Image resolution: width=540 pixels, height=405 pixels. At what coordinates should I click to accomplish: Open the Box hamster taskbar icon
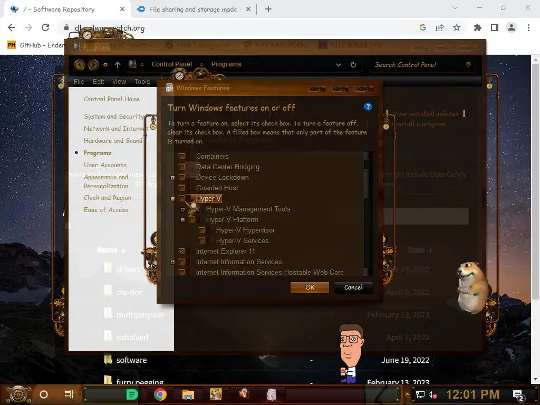[216, 394]
